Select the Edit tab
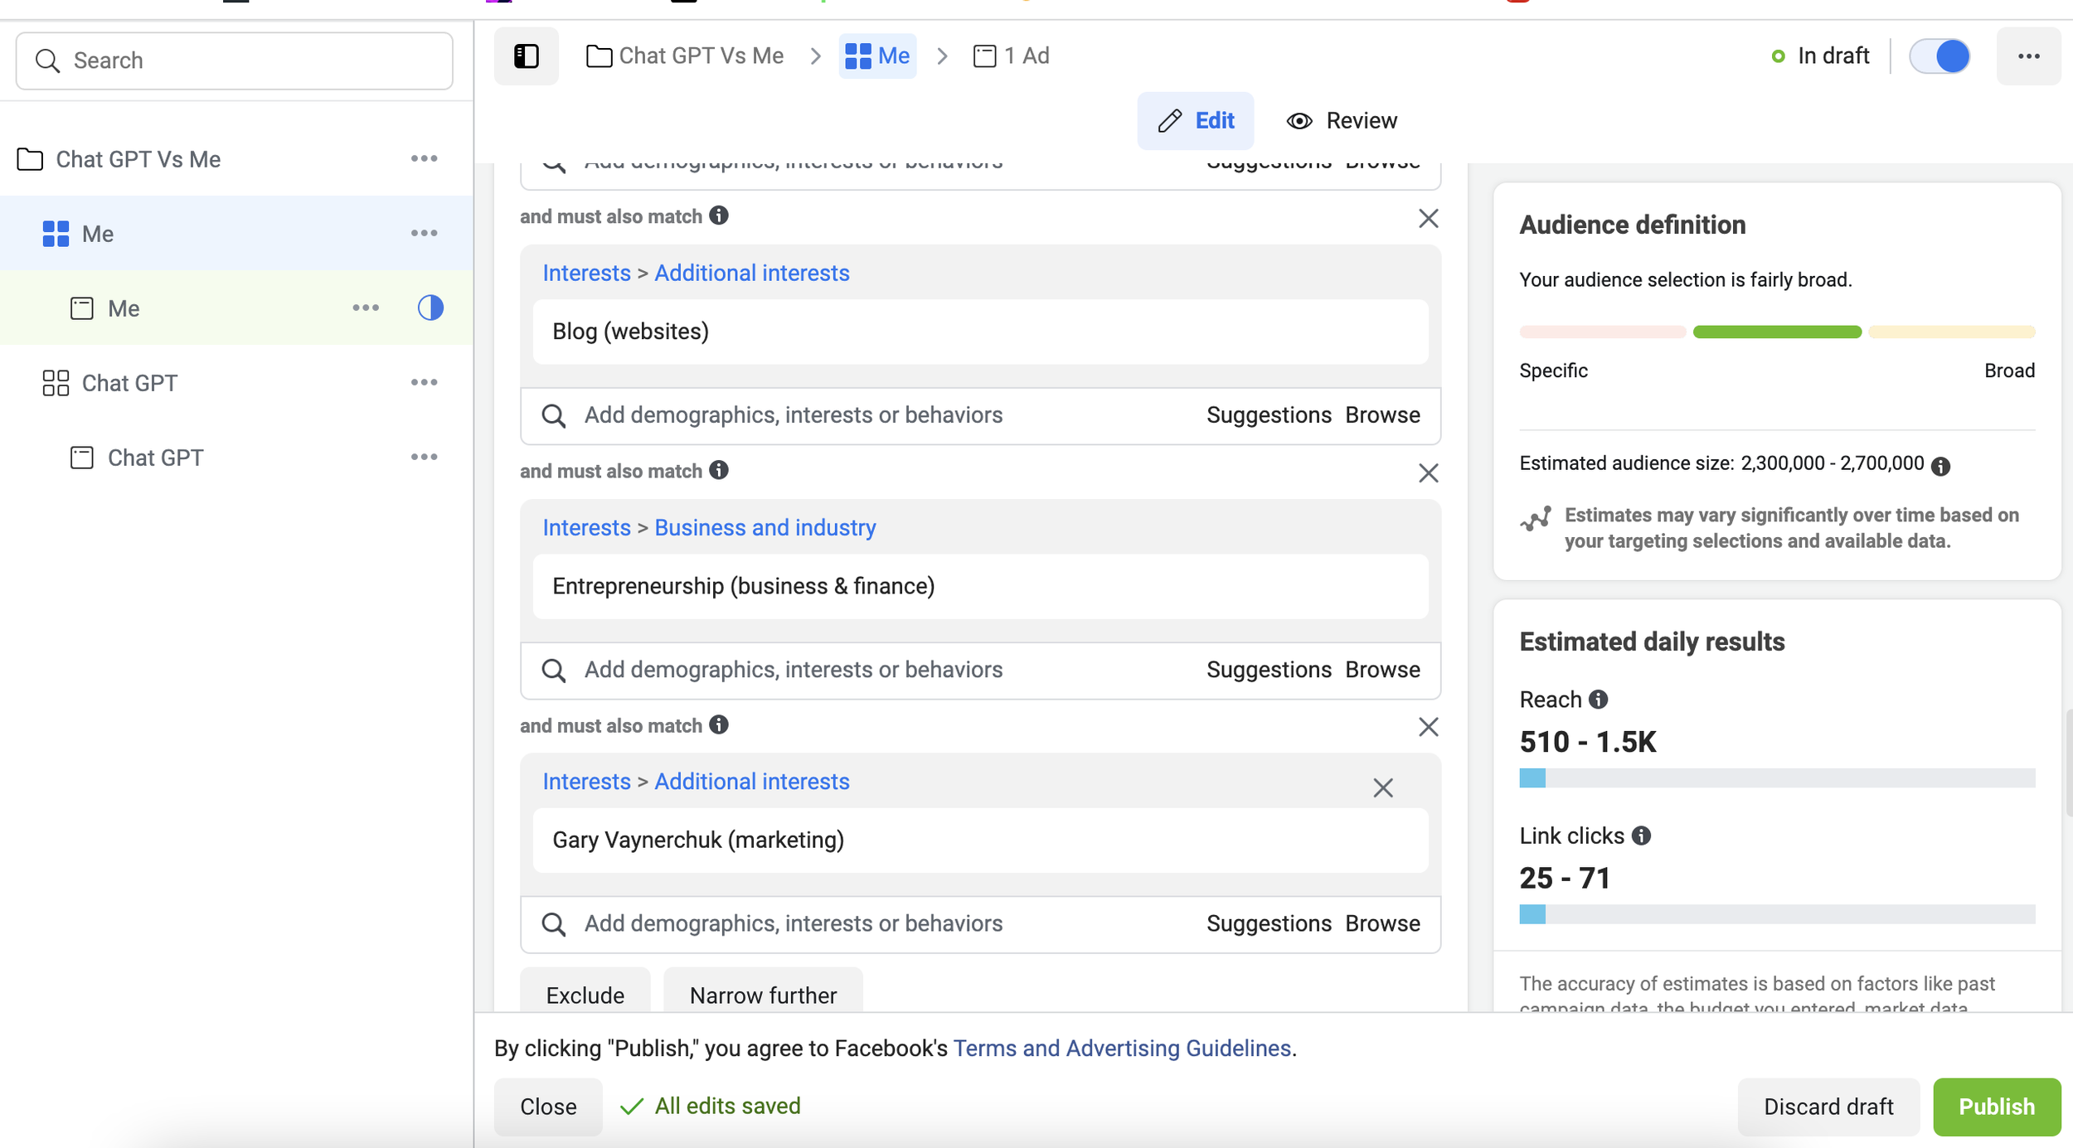This screenshot has height=1148, width=2073. [1195, 121]
